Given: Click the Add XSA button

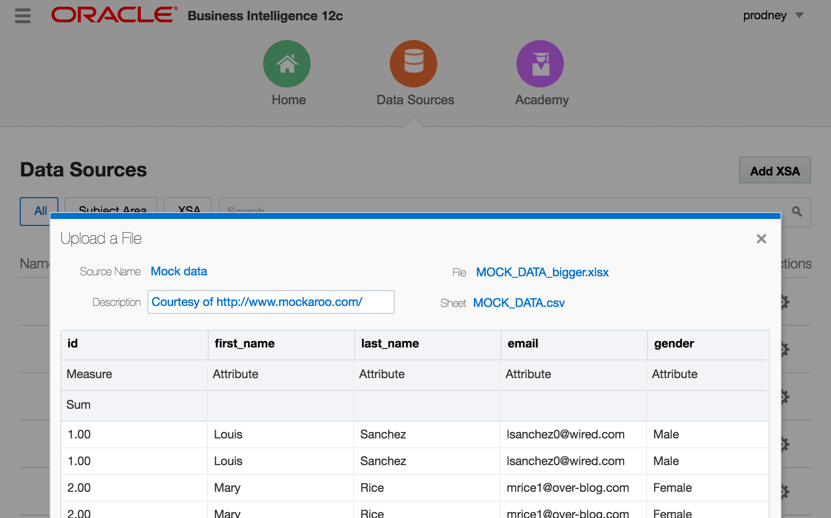Looking at the screenshot, I should tap(775, 171).
